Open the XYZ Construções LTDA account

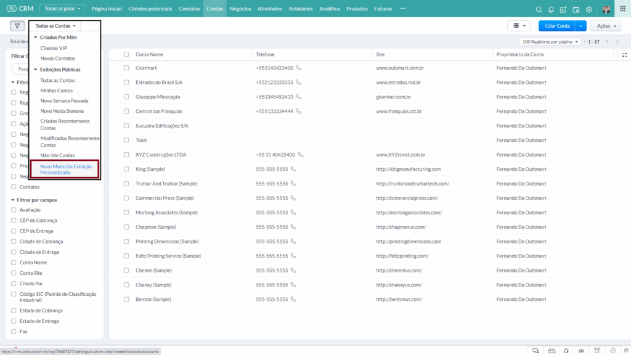click(161, 155)
